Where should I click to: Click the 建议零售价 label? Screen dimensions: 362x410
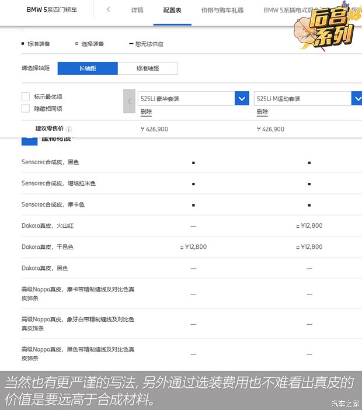pos(50,128)
